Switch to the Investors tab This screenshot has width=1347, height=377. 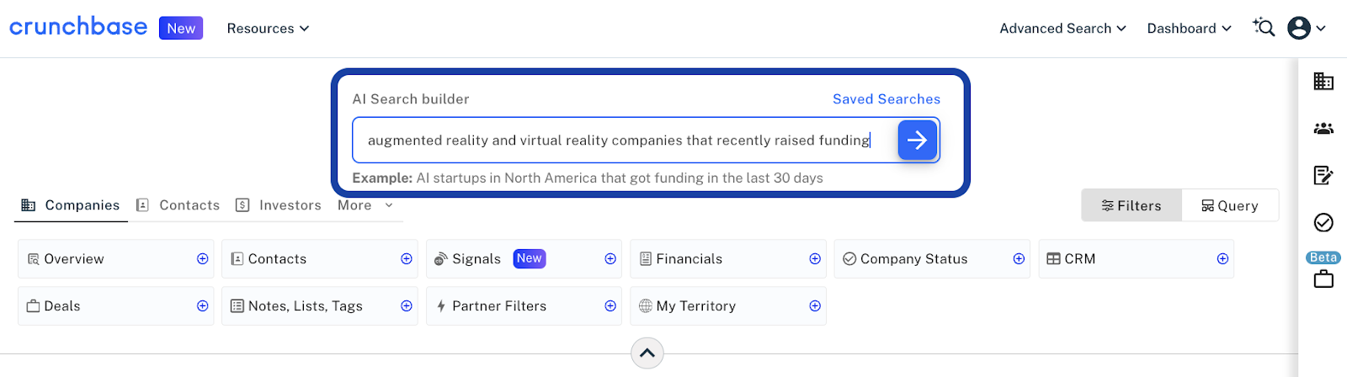click(279, 205)
